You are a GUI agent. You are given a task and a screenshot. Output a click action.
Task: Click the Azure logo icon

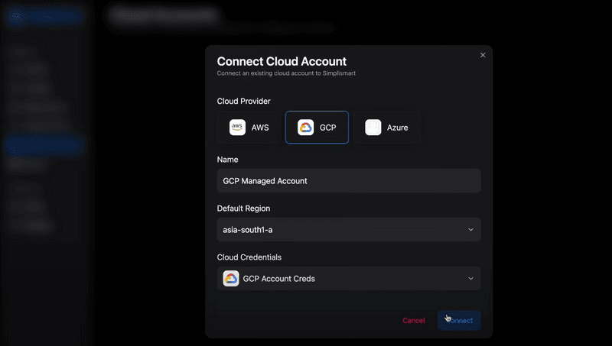pos(373,128)
